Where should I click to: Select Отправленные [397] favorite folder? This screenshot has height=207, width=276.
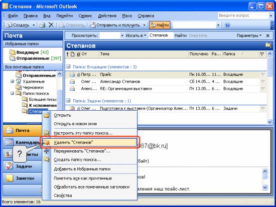pos(35,58)
